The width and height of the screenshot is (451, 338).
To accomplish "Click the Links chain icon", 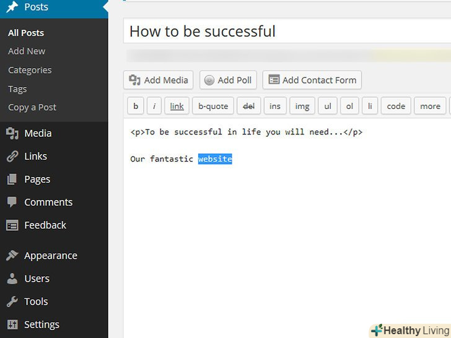I will click(12, 157).
